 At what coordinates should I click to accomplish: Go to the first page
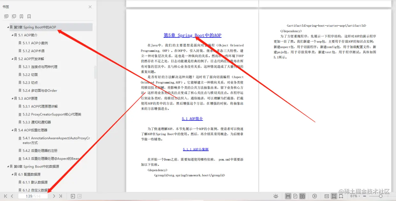tap(5, 196)
